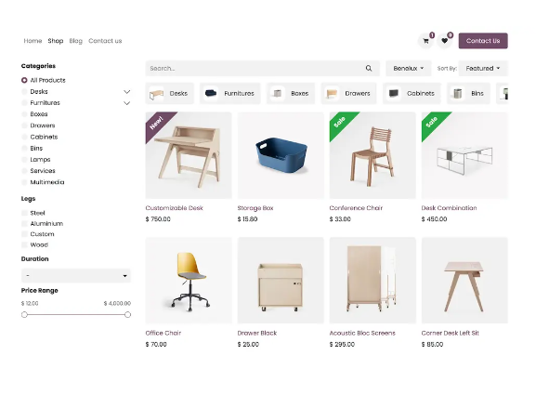Open the Featured sort dropdown
The image size is (549, 408).
483,68
